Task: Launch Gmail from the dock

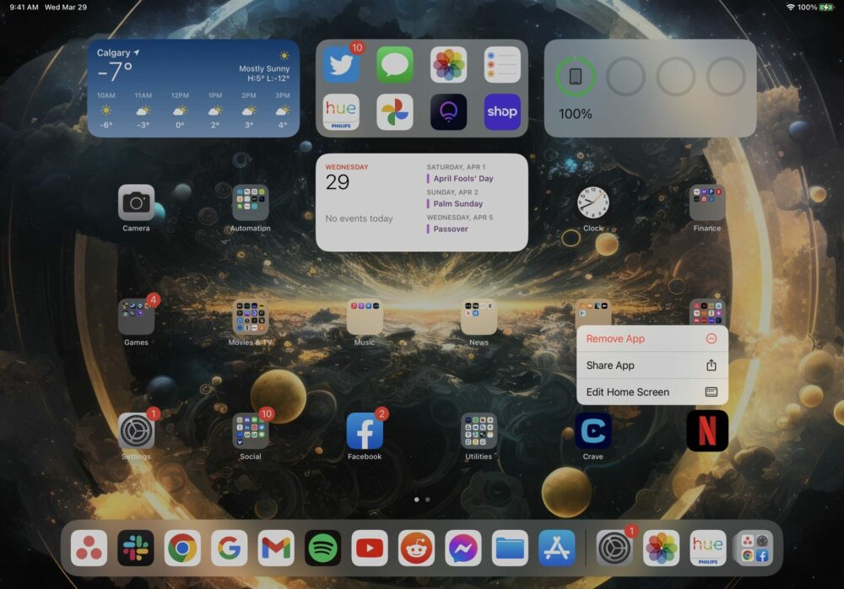Action: pos(275,547)
